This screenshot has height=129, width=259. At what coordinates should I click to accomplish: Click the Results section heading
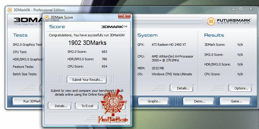(x=214, y=35)
